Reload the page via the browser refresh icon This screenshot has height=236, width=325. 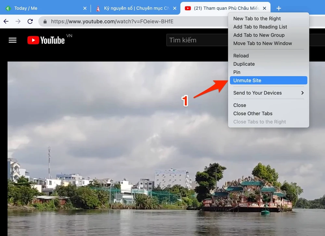tap(30, 21)
